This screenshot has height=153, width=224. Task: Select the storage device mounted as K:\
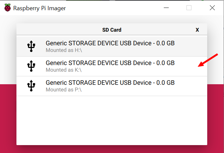pyautogui.click(x=112, y=66)
